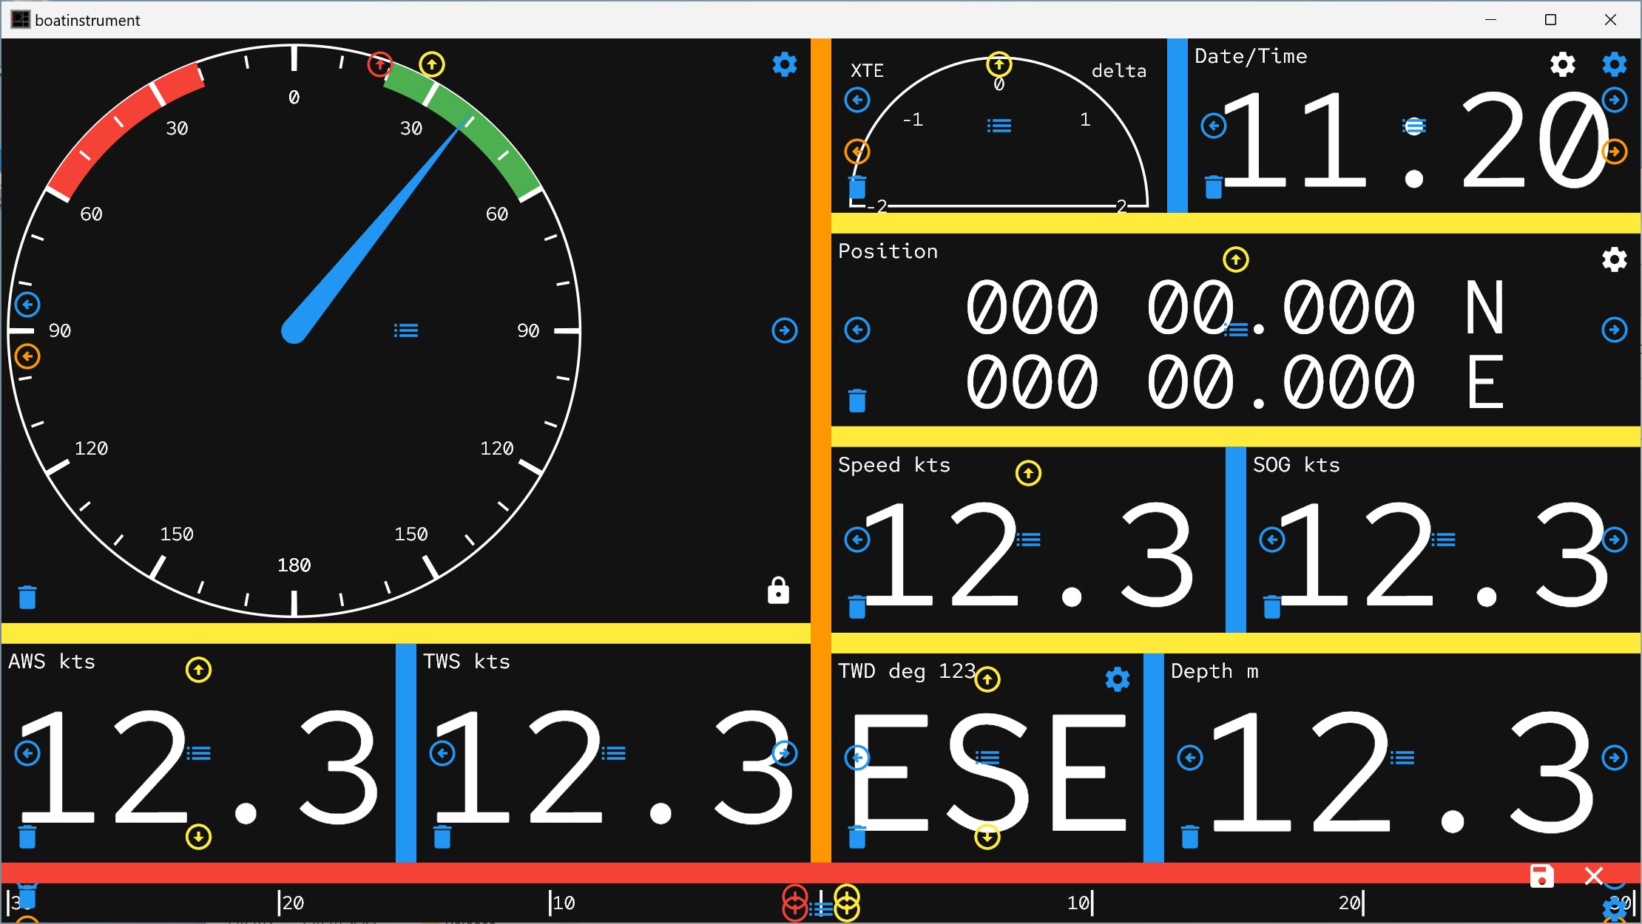Click the save floppy disk icon
Image resolution: width=1642 pixels, height=924 pixels.
(x=1541, y=876)
